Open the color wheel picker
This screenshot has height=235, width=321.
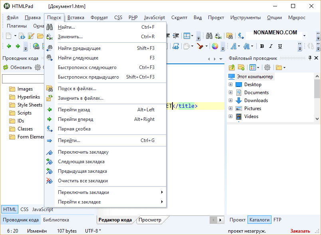215,46
